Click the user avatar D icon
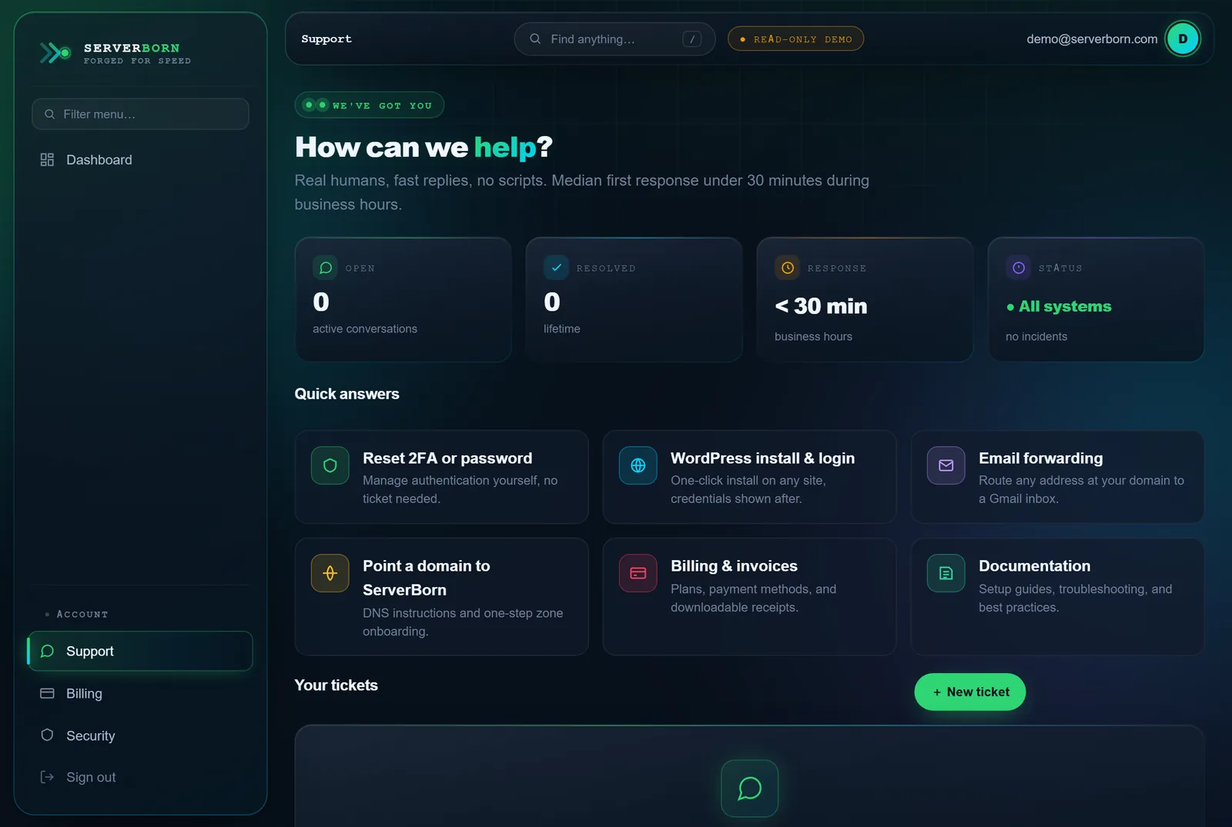 [x=1183, y=38]
